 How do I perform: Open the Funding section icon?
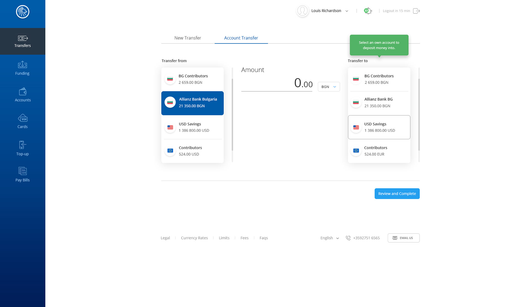(22, 65)
